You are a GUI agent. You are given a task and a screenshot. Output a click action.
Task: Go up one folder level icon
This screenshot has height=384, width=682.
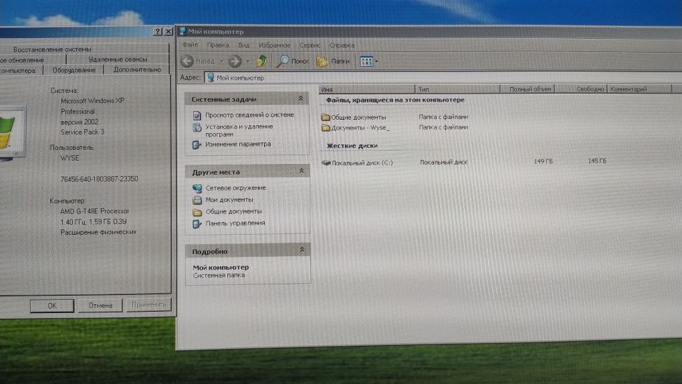click(x=262, y=61)
